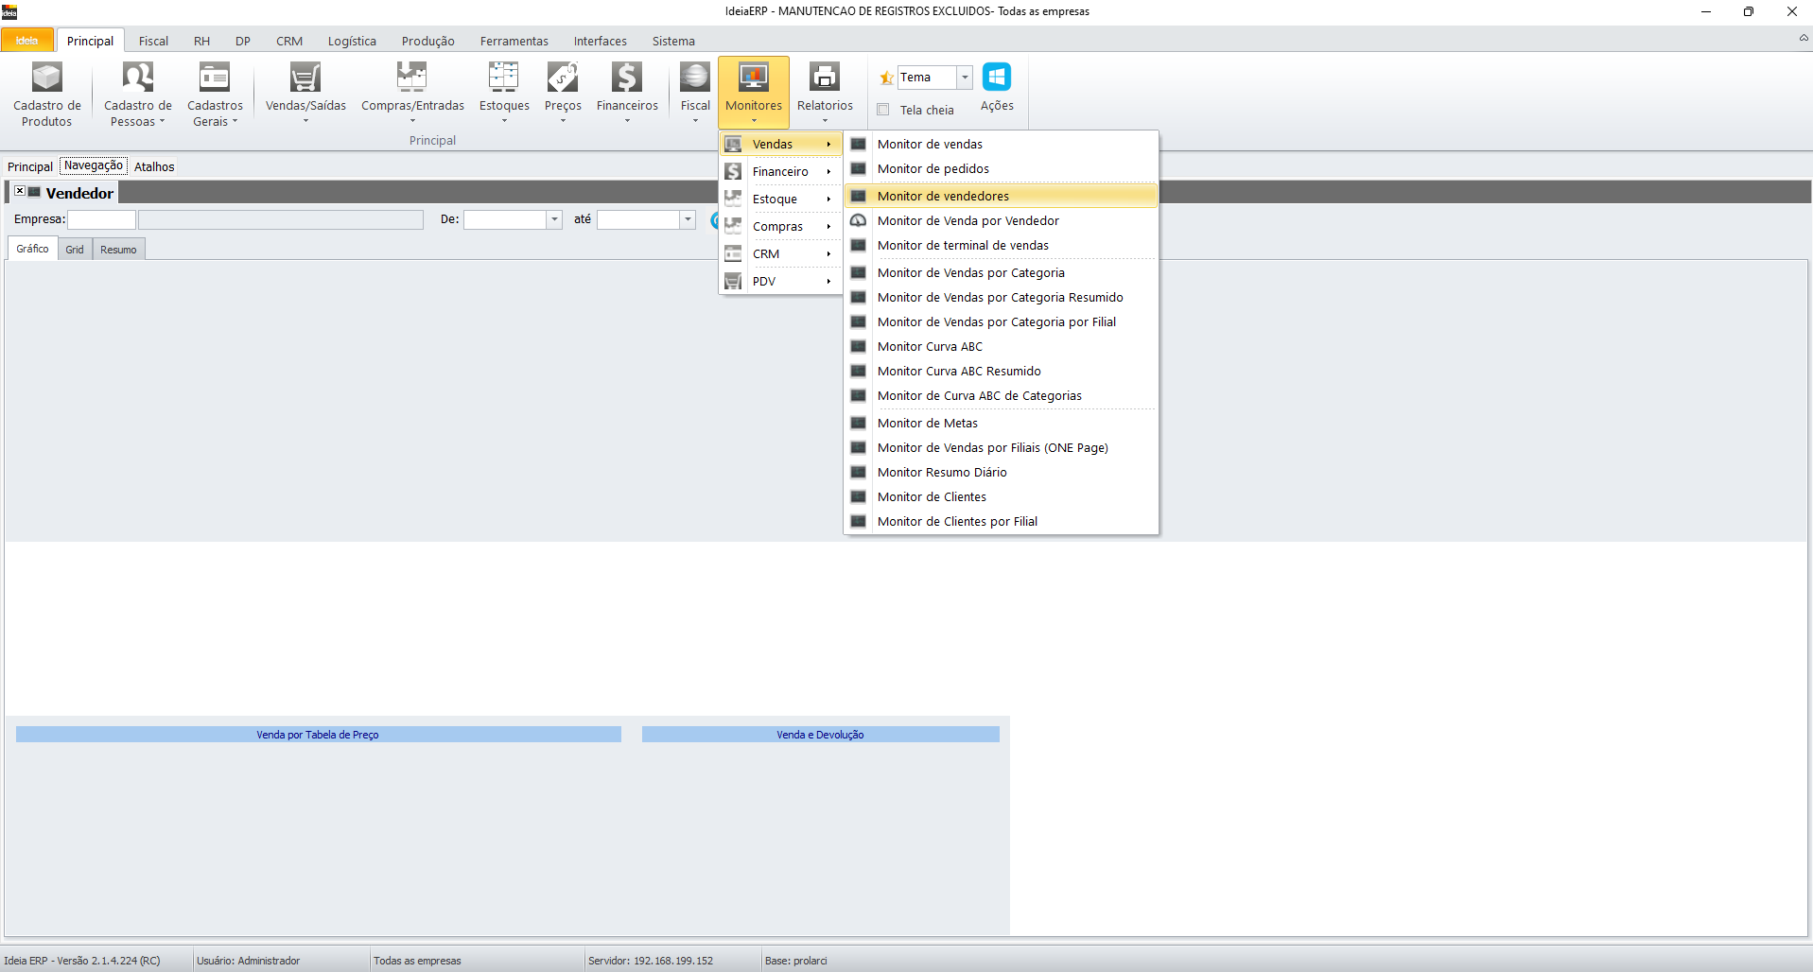Open the Estoques ribbon icon

(x=503, y=78)
